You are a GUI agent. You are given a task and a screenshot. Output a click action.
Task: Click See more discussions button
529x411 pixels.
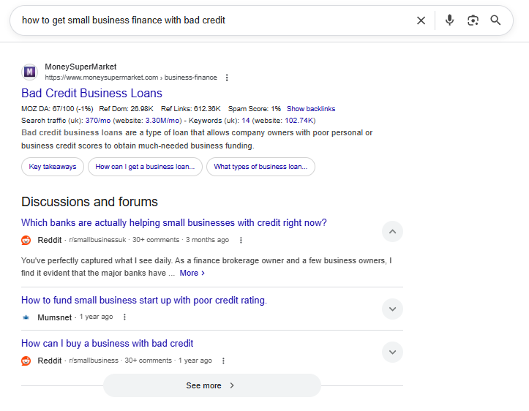click(x=212, y=385)
